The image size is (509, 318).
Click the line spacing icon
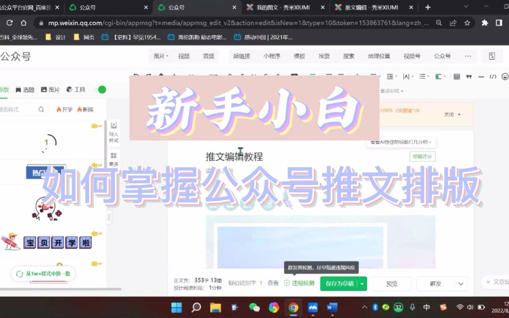390,77
